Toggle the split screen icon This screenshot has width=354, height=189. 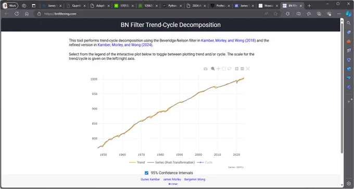pos(298,14)
